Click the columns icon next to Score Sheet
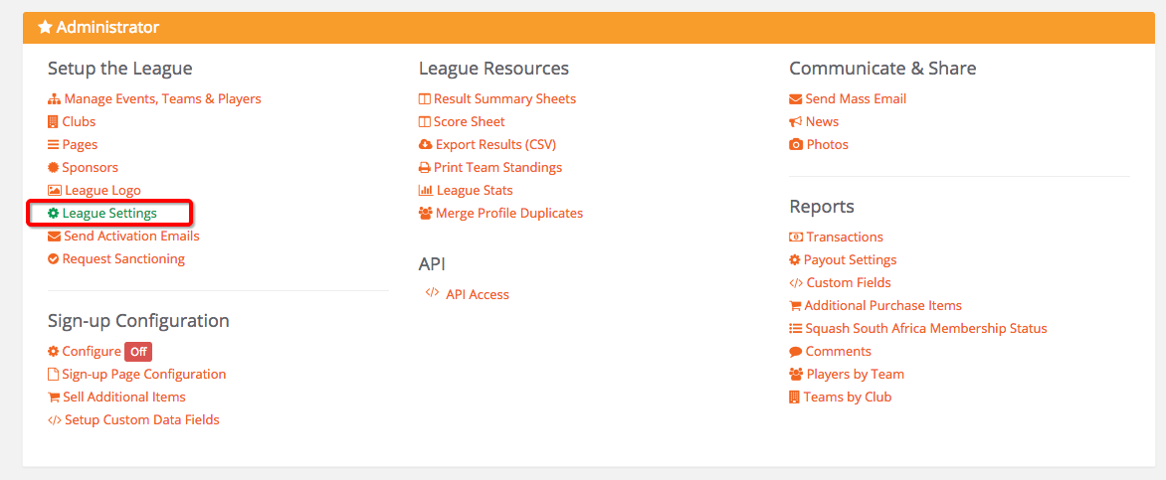Viewport: 1166px width, 480px height. click(425, 122)
